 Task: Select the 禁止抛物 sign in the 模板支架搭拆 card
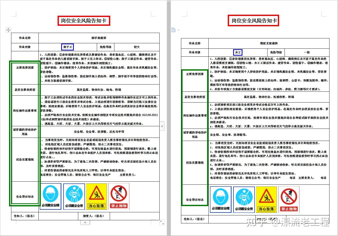[x=289, y=199]
